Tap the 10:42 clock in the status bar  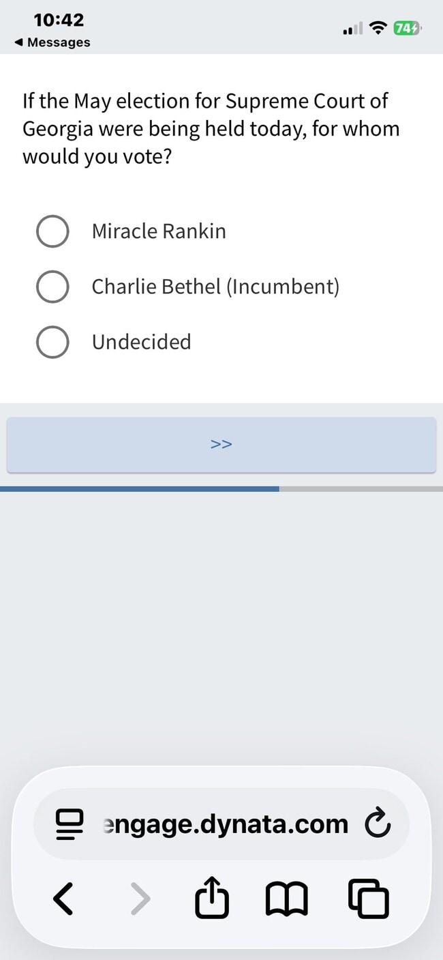[59, 20]
